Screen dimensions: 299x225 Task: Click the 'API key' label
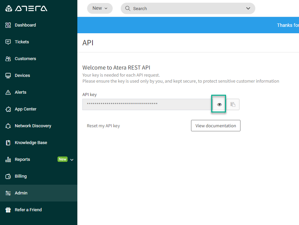[x=89, y=95]
